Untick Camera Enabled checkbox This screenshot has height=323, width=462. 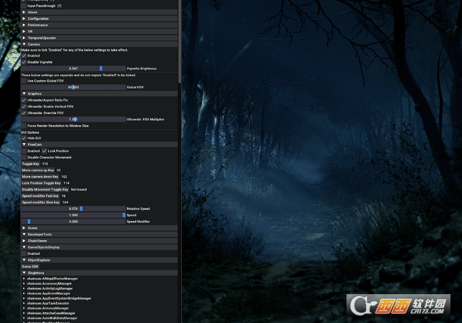point(24,55)
